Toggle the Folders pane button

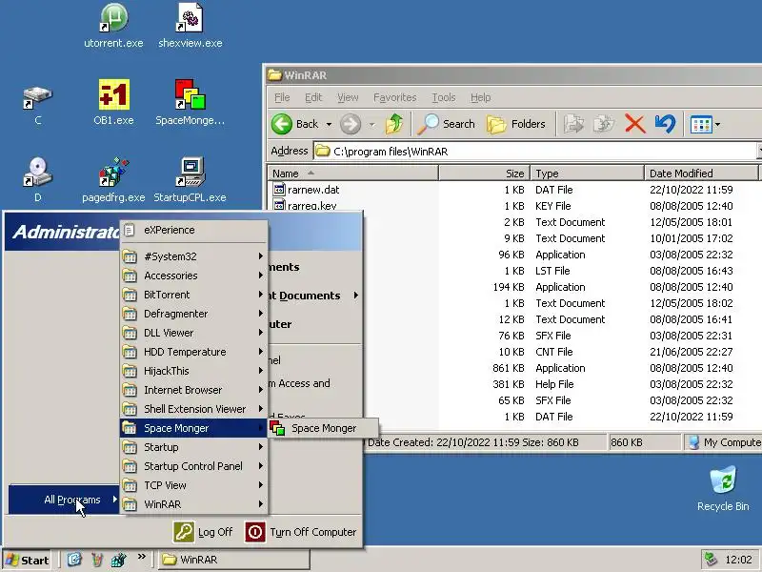tap(516, 124)
